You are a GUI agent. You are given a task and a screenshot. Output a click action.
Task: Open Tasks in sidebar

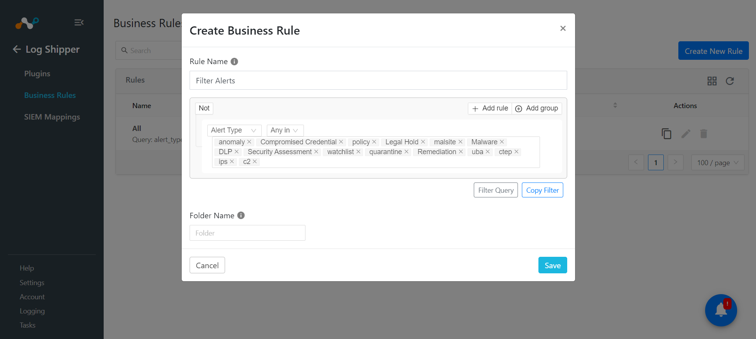point(28,325)
